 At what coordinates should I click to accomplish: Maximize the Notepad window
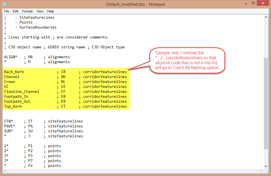click(x=253, y=3)
